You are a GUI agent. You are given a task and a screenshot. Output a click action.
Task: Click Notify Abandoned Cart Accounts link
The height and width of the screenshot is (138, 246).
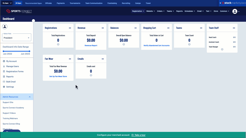157,45
